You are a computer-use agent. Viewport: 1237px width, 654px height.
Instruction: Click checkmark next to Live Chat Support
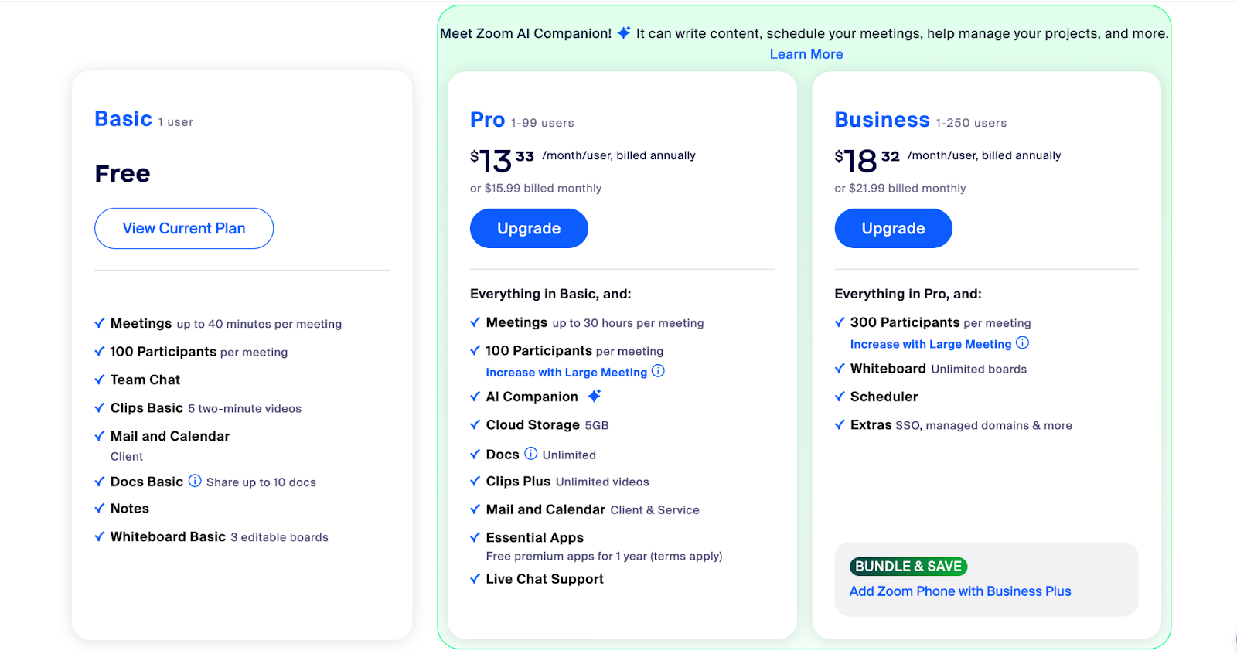pos(475,579)
